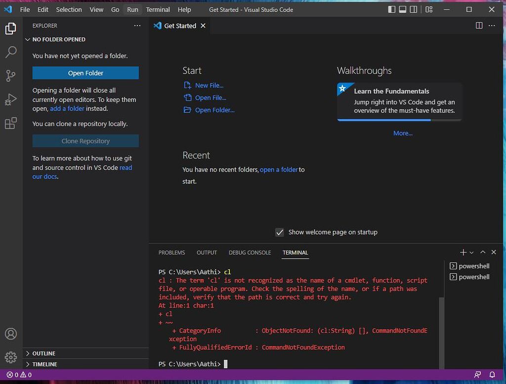
Task: Maximize the panel with the up chevron
Action: pyautogui.click(x=483, y=253)
